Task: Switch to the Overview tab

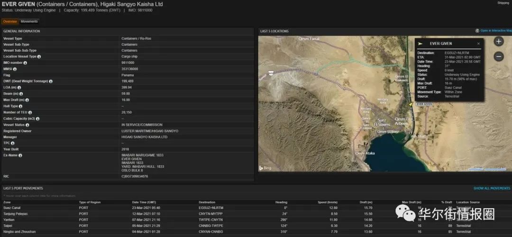Action: tap(10, 21)
